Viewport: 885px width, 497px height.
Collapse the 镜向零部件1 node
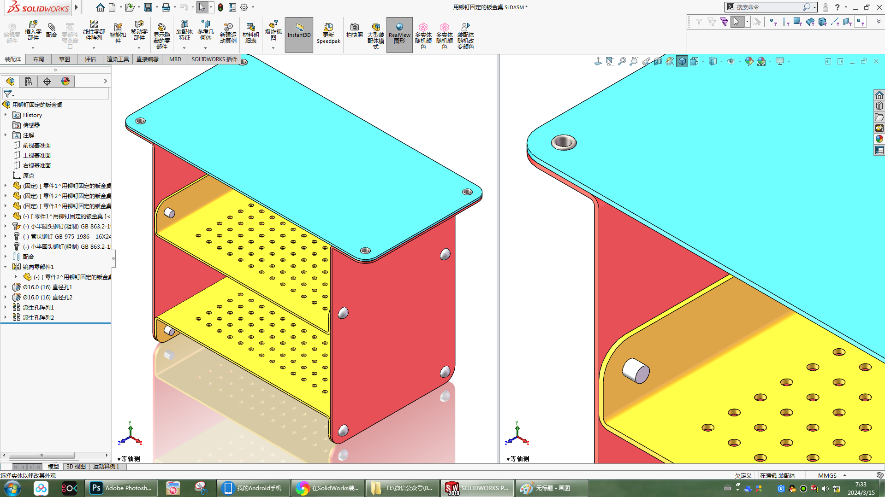[6, 267]
